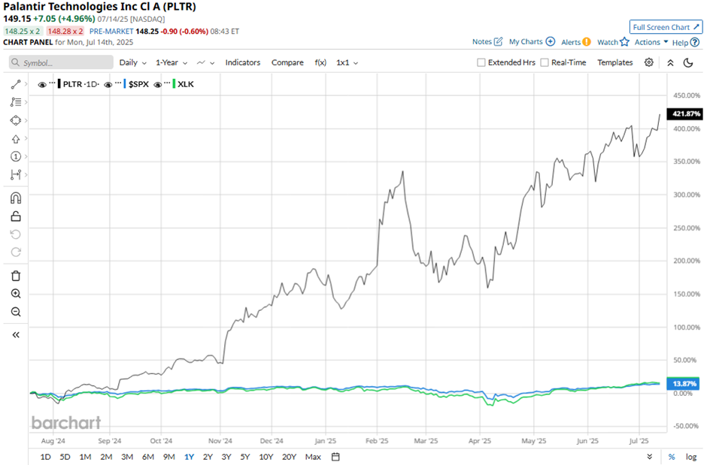Open XLK series options menu
The width and height of the screenshot is (707, 465).
click(x=167, y=83)
